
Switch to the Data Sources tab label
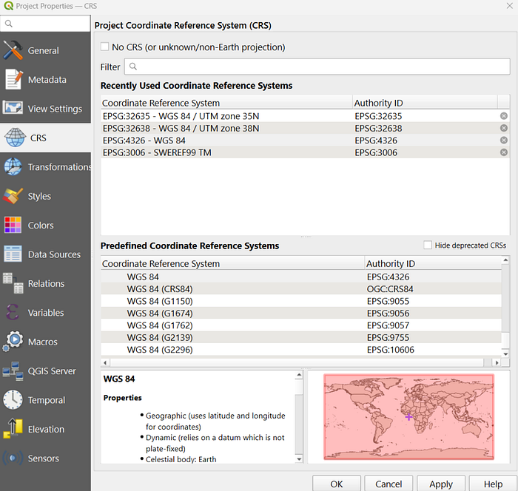[54, 254]
